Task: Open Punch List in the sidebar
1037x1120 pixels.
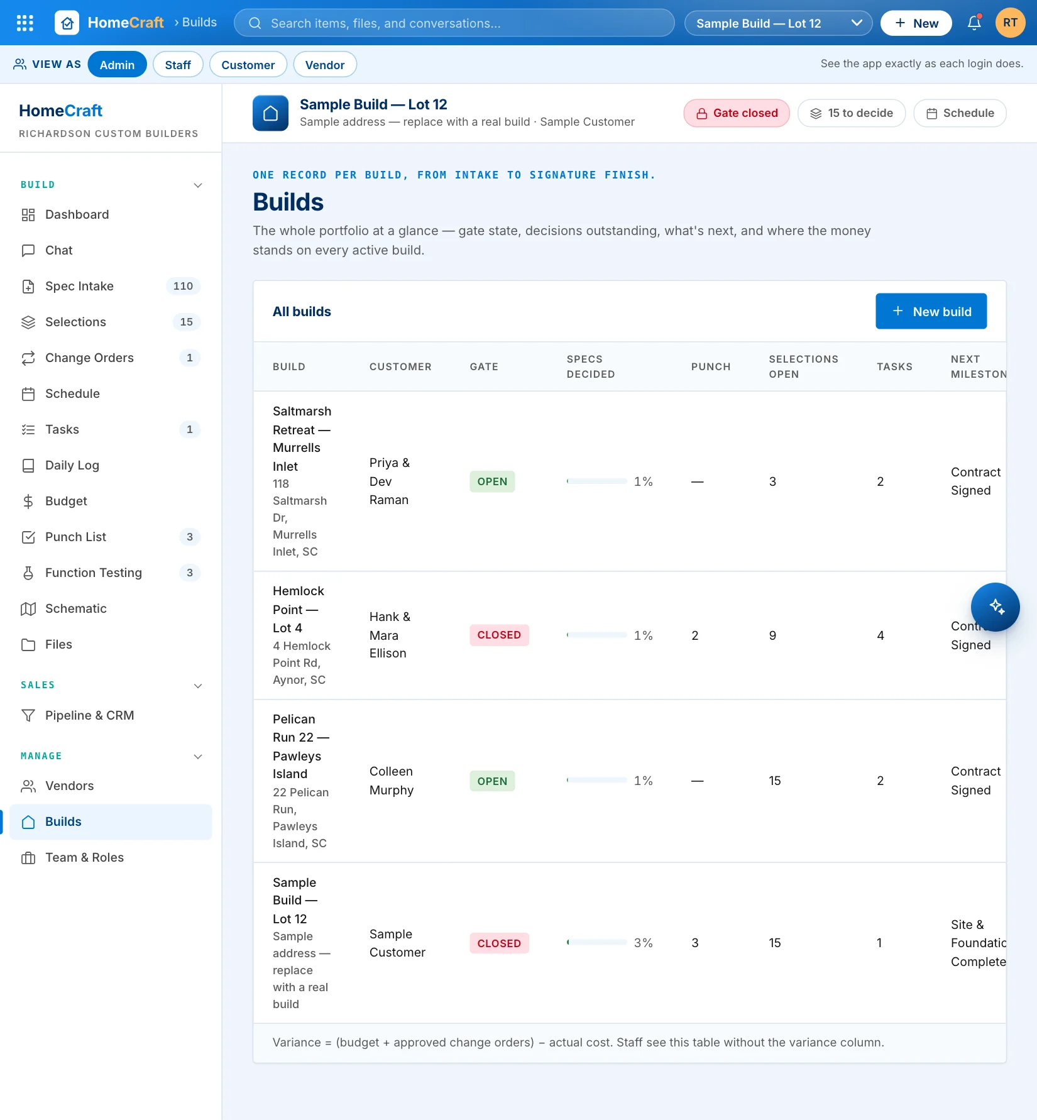Action: pyautogui.click(x=111, y=537)
